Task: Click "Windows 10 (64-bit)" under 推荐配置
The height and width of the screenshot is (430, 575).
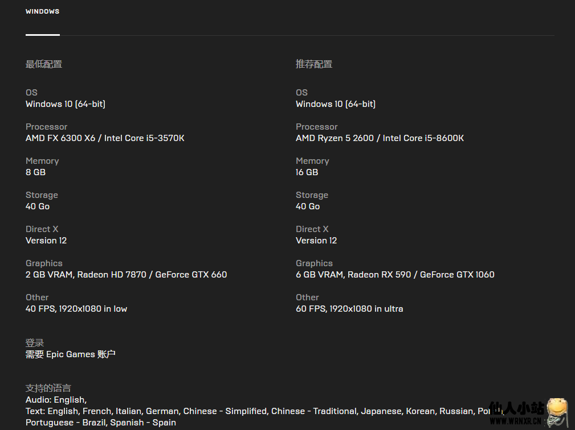Action: pyautogui.click(x=336, y=104)
